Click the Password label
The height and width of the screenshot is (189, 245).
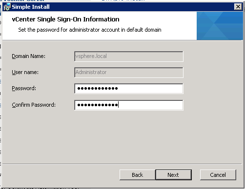(x=24, y=88)
